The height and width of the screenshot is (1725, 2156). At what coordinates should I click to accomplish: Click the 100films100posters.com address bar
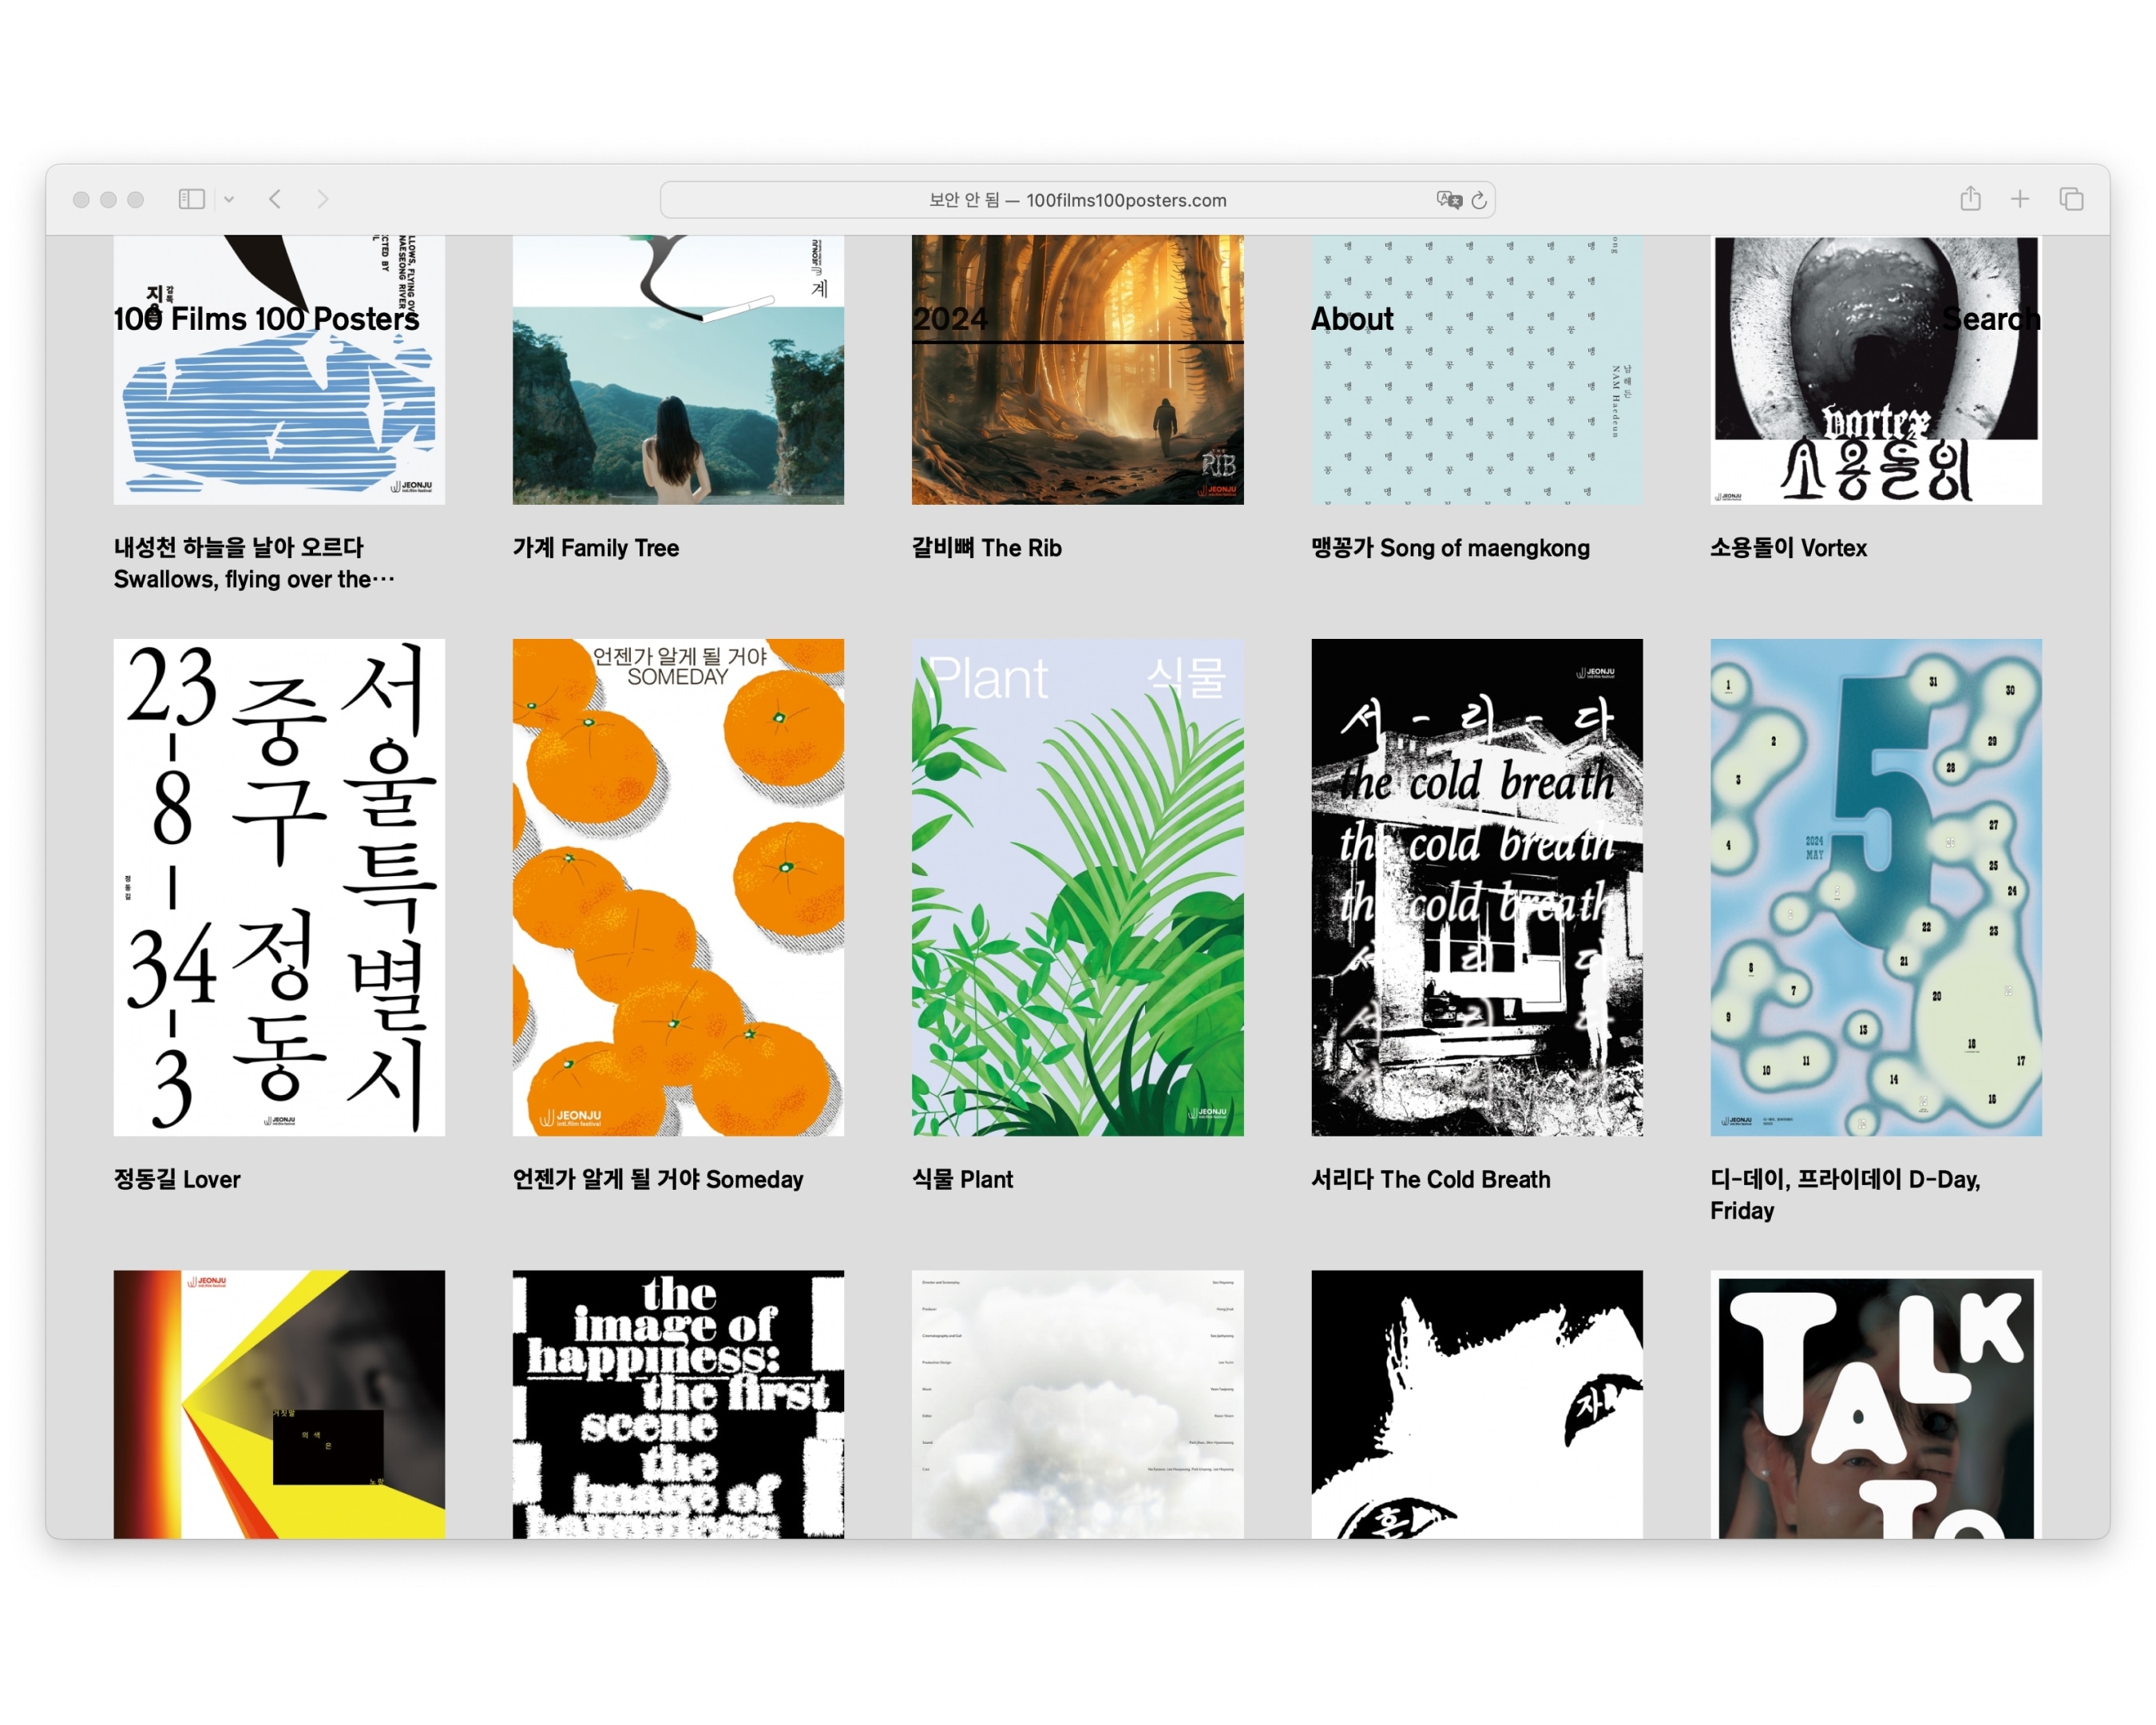click(x=1077, y=200)
